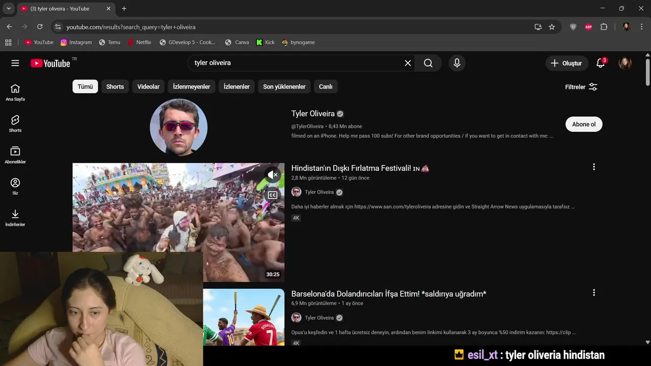Screen dimensions: 651x366
Task: Open the YouTube bookmark
Action: tap(39, 42)
